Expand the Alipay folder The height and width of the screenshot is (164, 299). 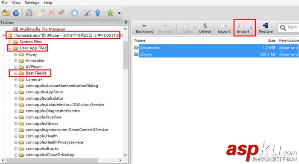(16, 55)
